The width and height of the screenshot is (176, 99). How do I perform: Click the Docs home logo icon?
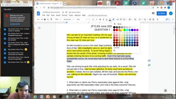(38, 13)
